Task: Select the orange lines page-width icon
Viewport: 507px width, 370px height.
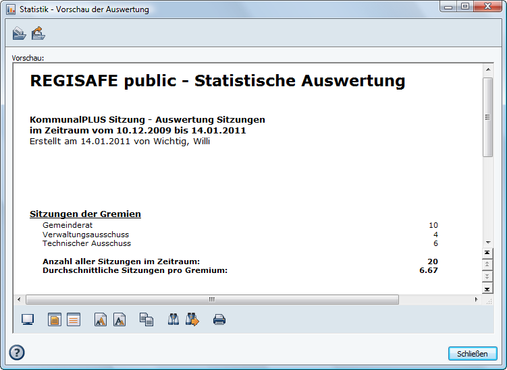Action: [x=73, y=319]
